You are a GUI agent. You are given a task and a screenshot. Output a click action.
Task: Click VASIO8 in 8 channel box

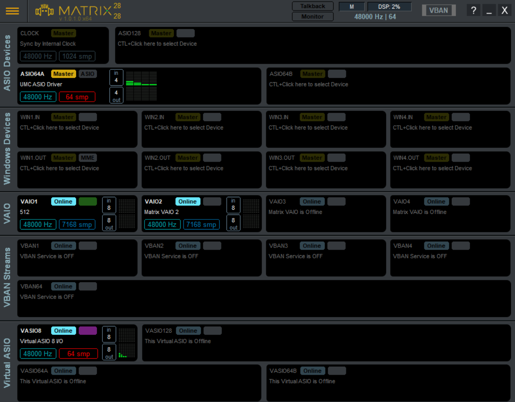pyautogui.click(x=109, y=334)
